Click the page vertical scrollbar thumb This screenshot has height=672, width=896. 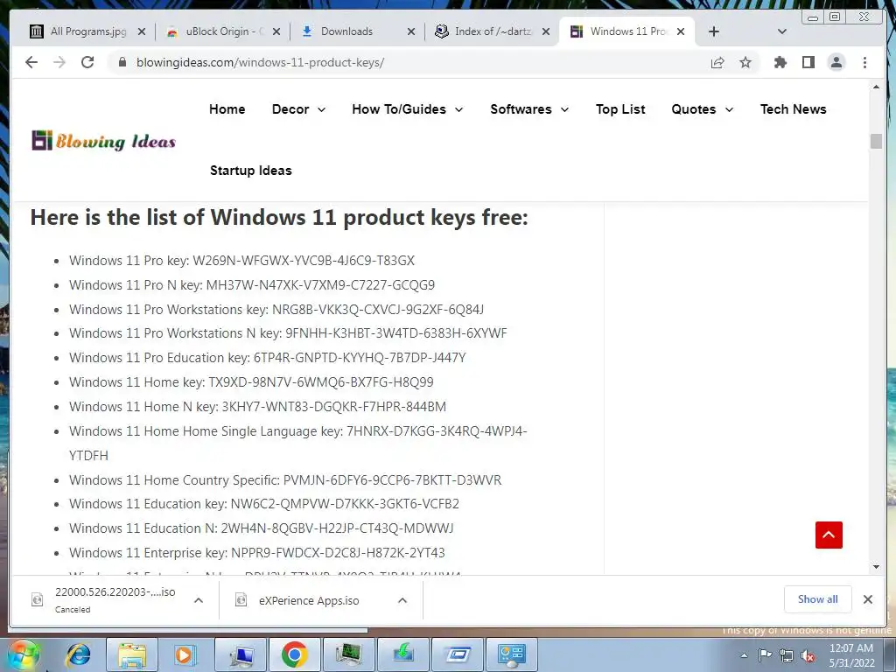(876, 141)
